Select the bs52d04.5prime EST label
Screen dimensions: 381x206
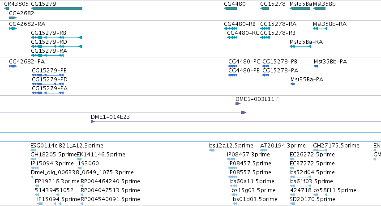coord(313,172)
